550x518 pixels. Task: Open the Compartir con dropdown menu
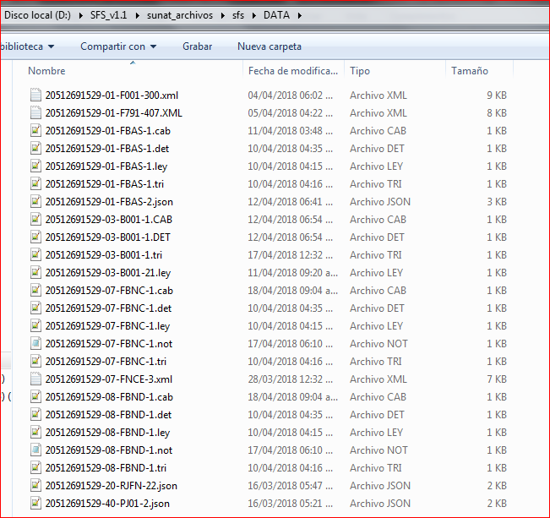pyautogui.click(x=118, y=46)
